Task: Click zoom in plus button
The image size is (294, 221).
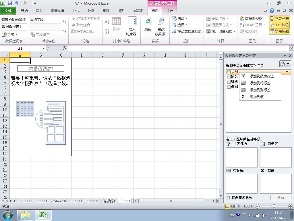Action: click(291, 206)
